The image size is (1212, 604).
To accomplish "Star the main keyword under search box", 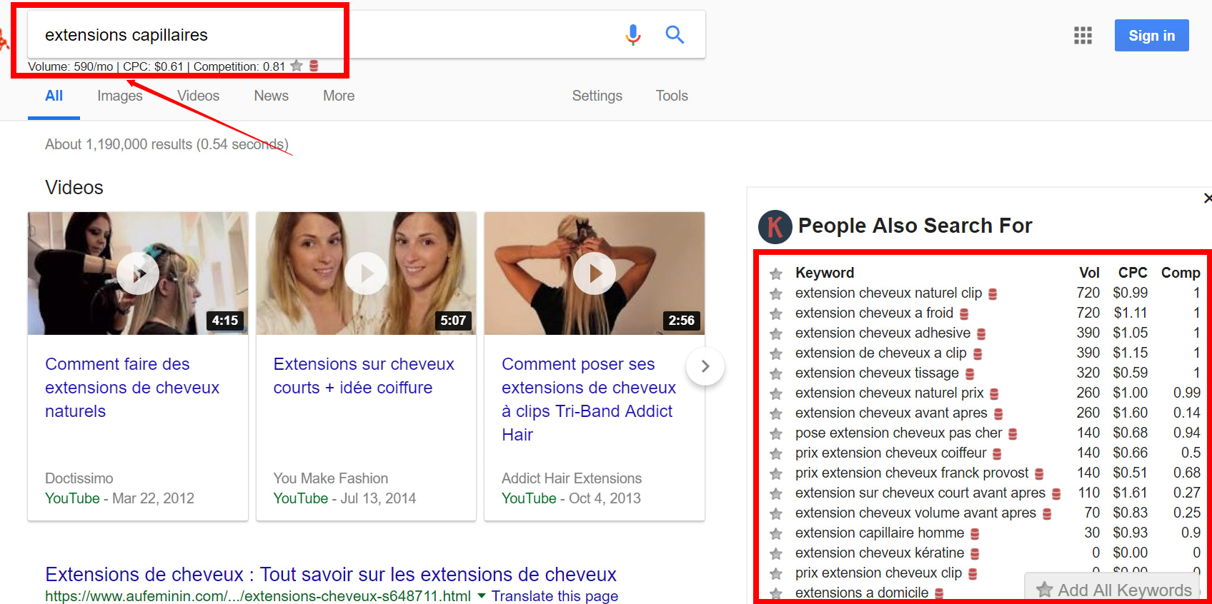I will click(297, 66).
